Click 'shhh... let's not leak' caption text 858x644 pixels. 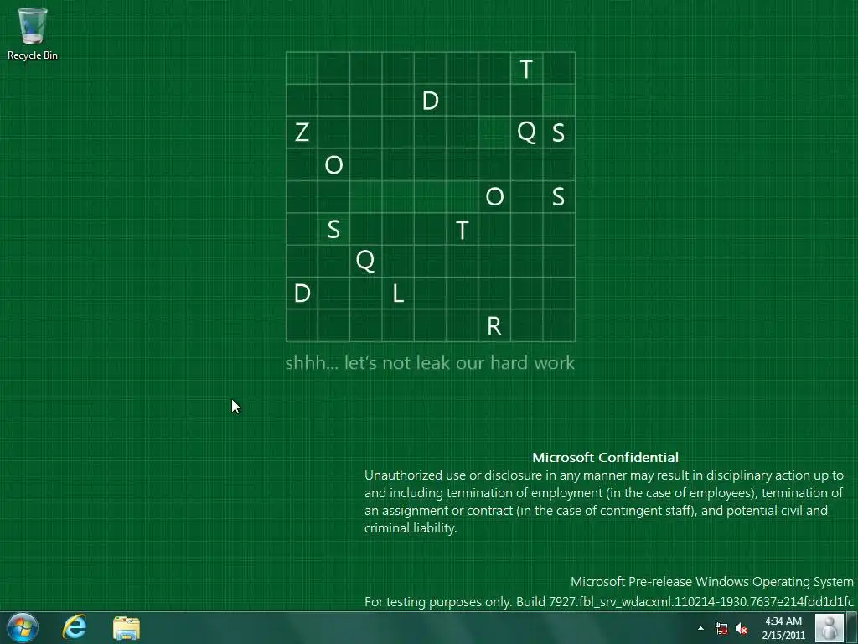click(430, 362)
